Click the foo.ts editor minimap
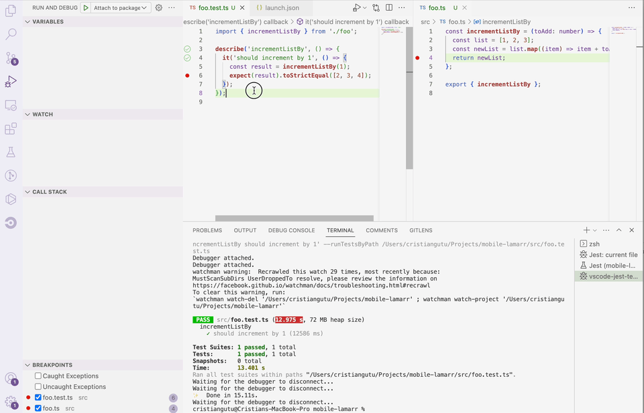The width and height of the screenshot is (644, 413). coord(623,30)
